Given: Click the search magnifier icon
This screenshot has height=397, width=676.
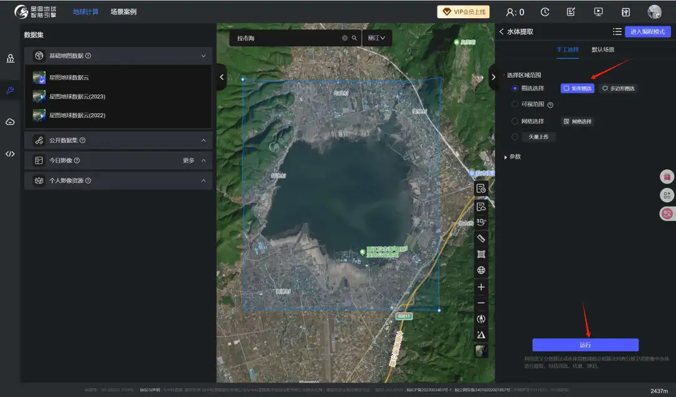Looking at the screenshot, I should point(354,38).
